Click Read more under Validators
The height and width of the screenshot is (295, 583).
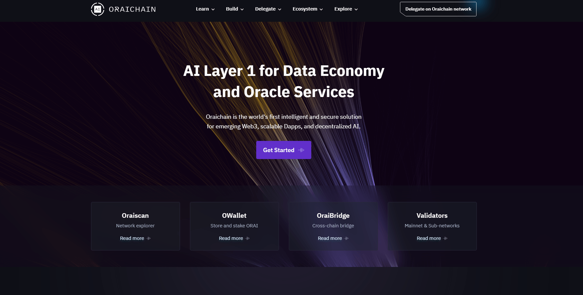429,238
